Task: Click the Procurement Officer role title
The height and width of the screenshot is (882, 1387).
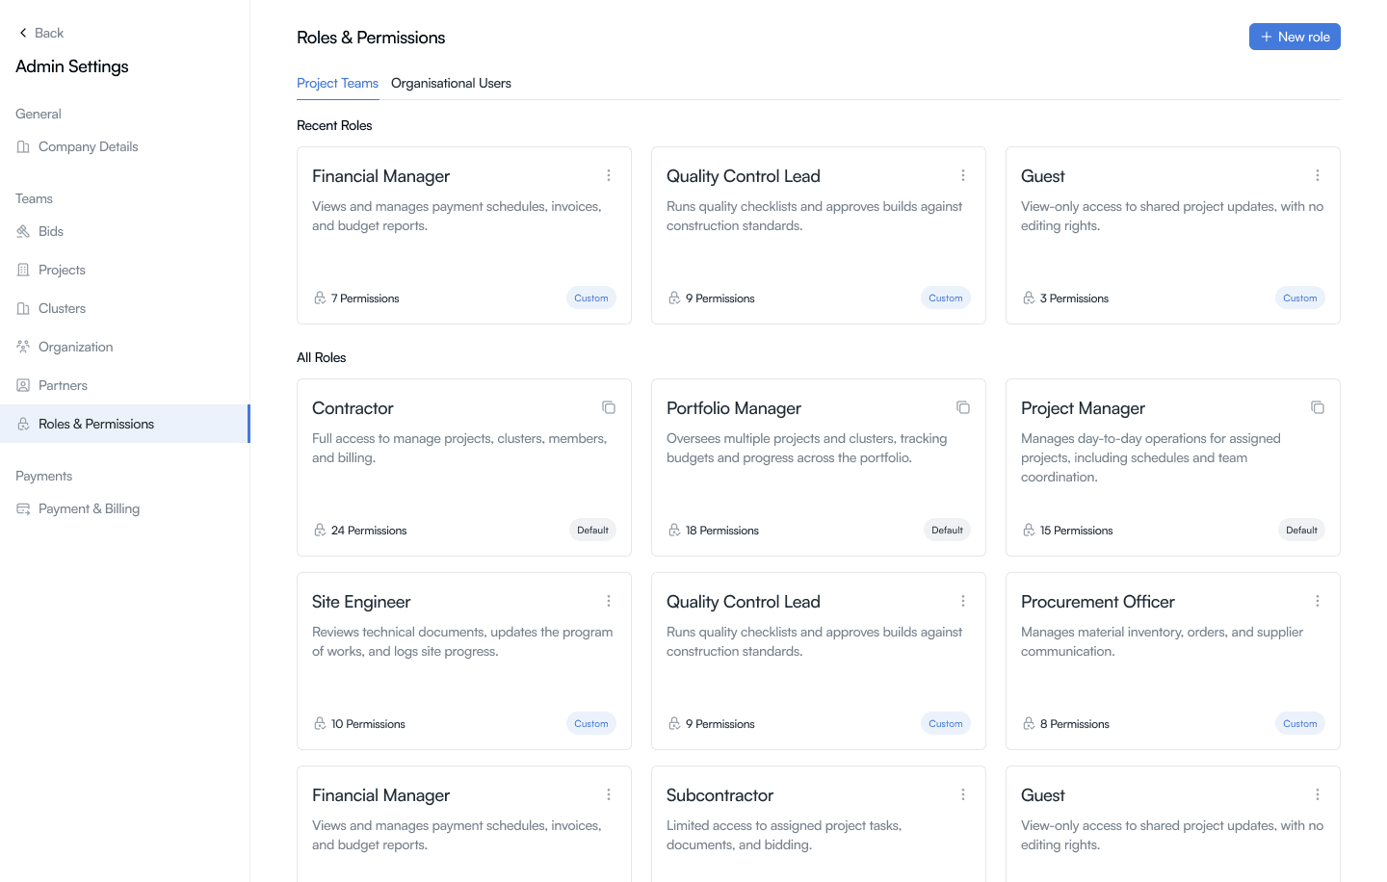Action: point(1098,602)
